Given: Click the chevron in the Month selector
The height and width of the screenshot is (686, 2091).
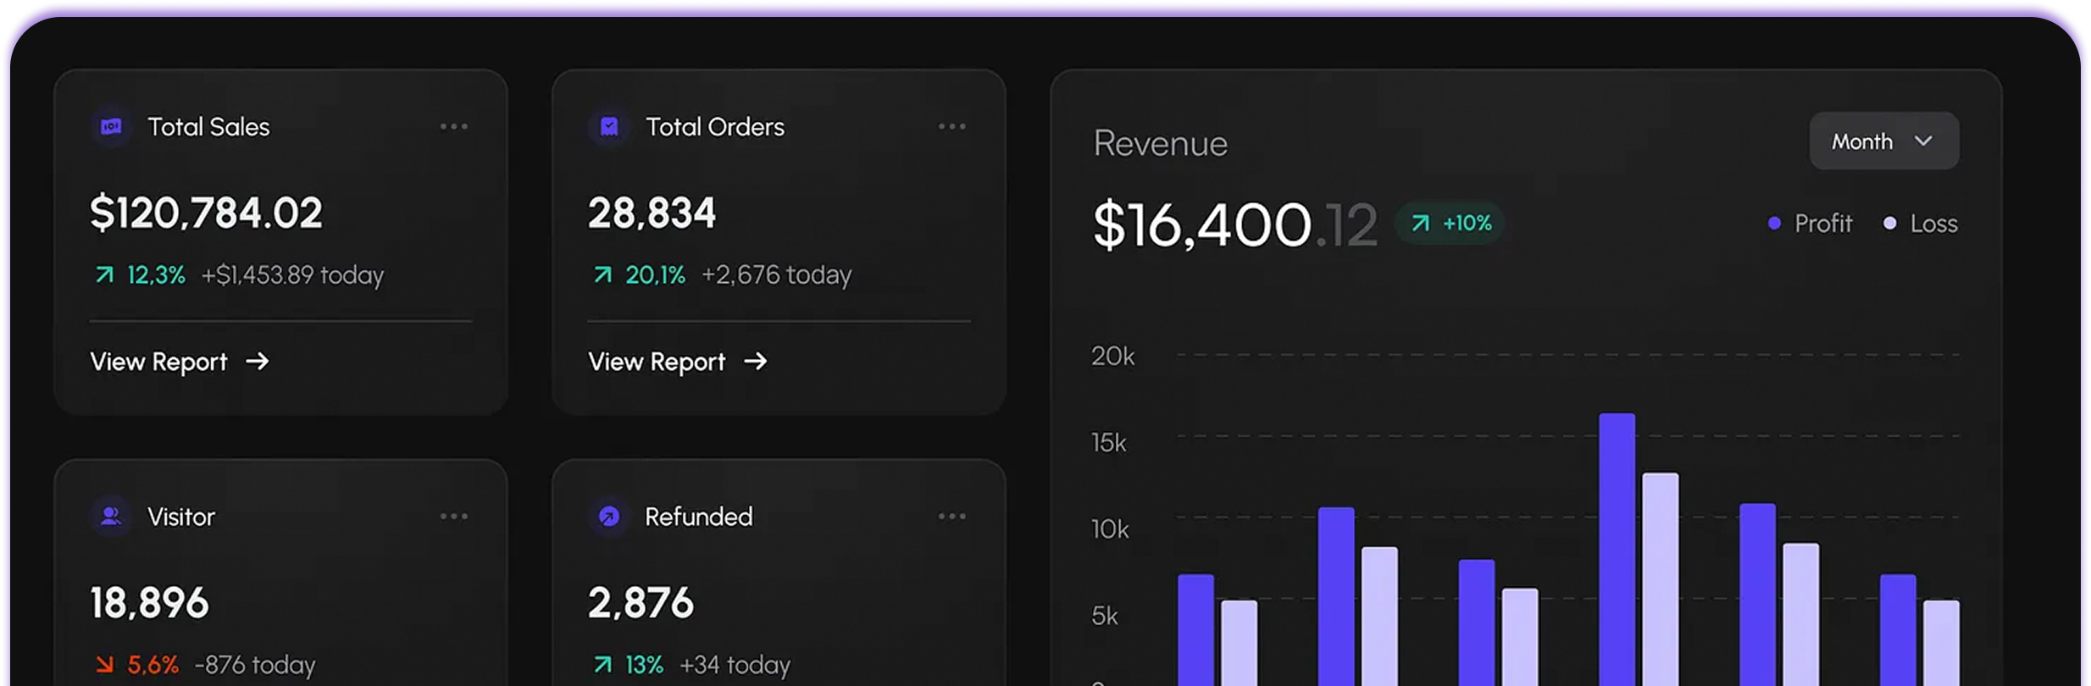Looking at the screenshot, I should click(1924, 141).
